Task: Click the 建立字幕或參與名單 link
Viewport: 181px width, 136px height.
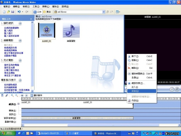Action: 14,53
